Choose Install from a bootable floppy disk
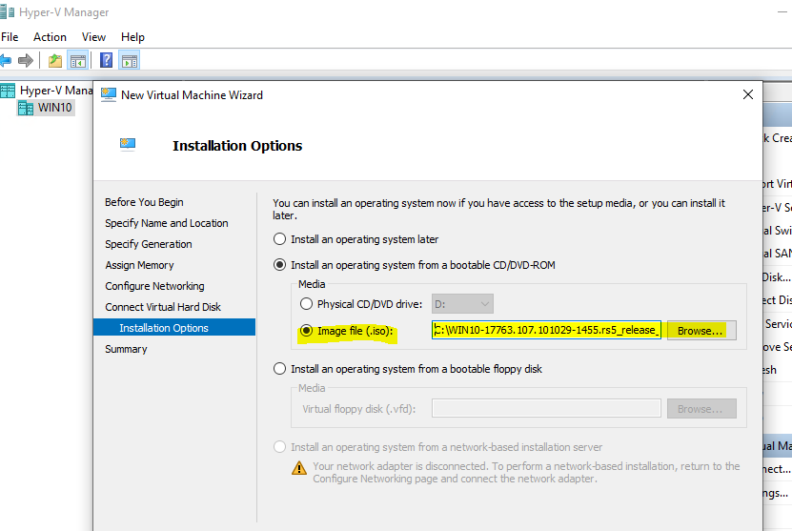 click(279, 369)
